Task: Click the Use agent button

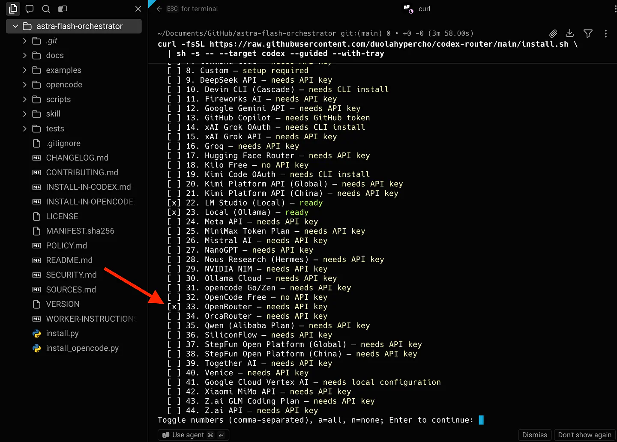Action: coord(193,435)
